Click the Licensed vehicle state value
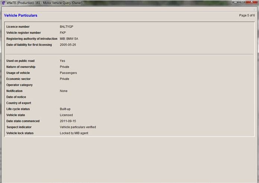 tap(66, 115)
